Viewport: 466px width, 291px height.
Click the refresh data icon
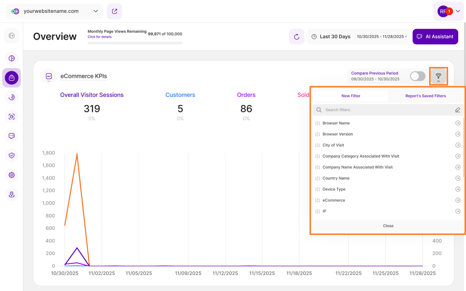(297, 37)
